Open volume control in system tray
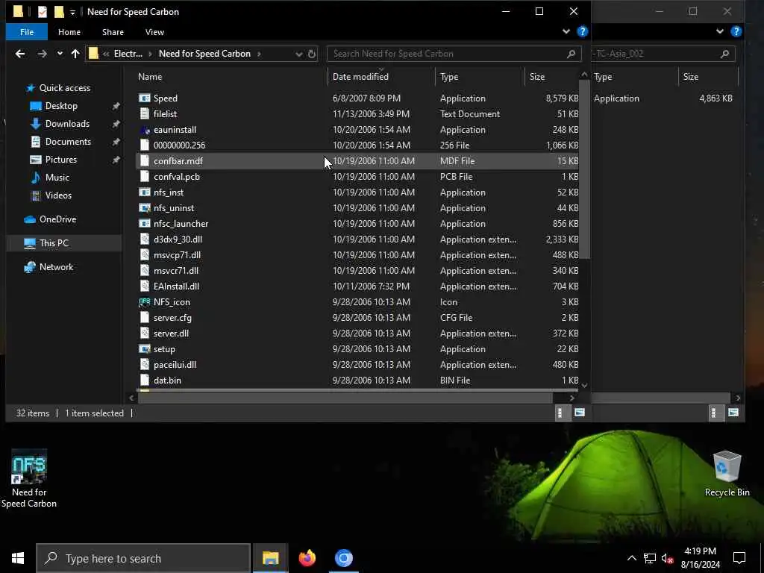The image size is (764, 573). pos(667,558)
